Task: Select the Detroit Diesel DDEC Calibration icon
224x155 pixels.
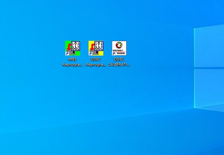Action: point(119,48)
